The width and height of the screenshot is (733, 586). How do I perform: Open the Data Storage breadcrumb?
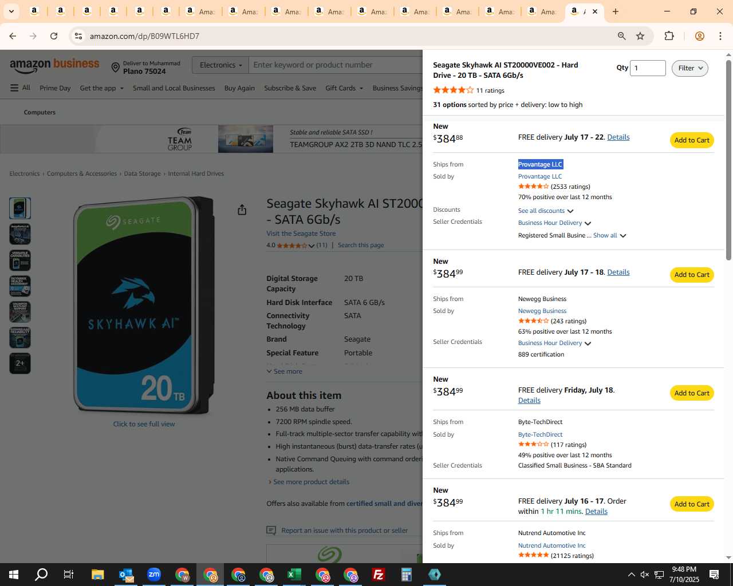[x=143, y=173]
